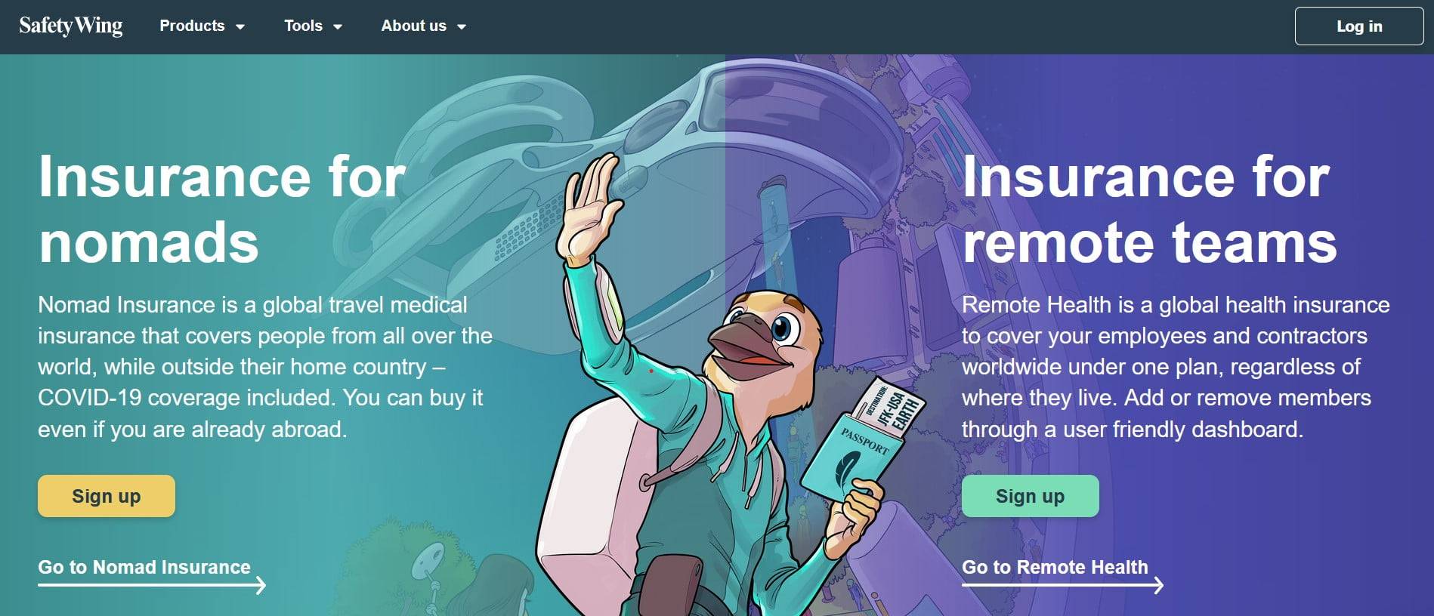Click the Log in button

1358,26
